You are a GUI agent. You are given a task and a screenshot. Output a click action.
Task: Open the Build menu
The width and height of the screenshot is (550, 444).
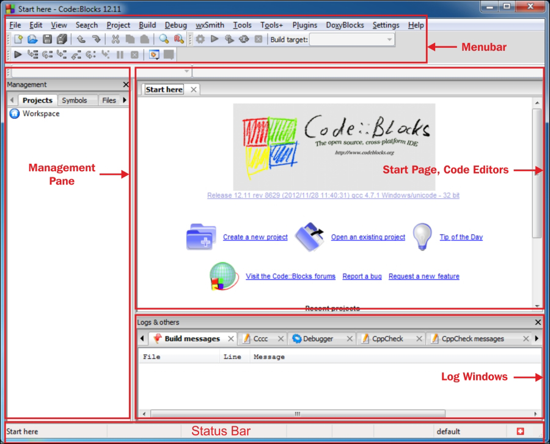(x=147, y=25)
